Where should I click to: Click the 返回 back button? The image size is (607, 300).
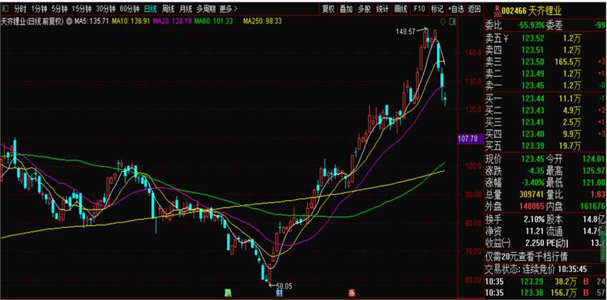[474, 9]
